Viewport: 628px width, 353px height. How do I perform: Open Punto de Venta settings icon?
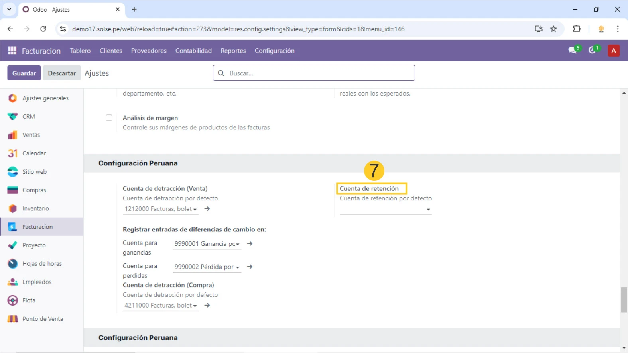[x=13, y=319]
